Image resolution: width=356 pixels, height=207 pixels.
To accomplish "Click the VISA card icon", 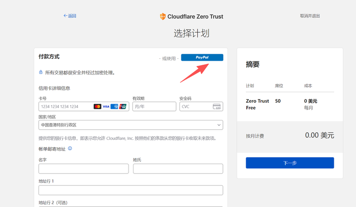I will [106, 107].
